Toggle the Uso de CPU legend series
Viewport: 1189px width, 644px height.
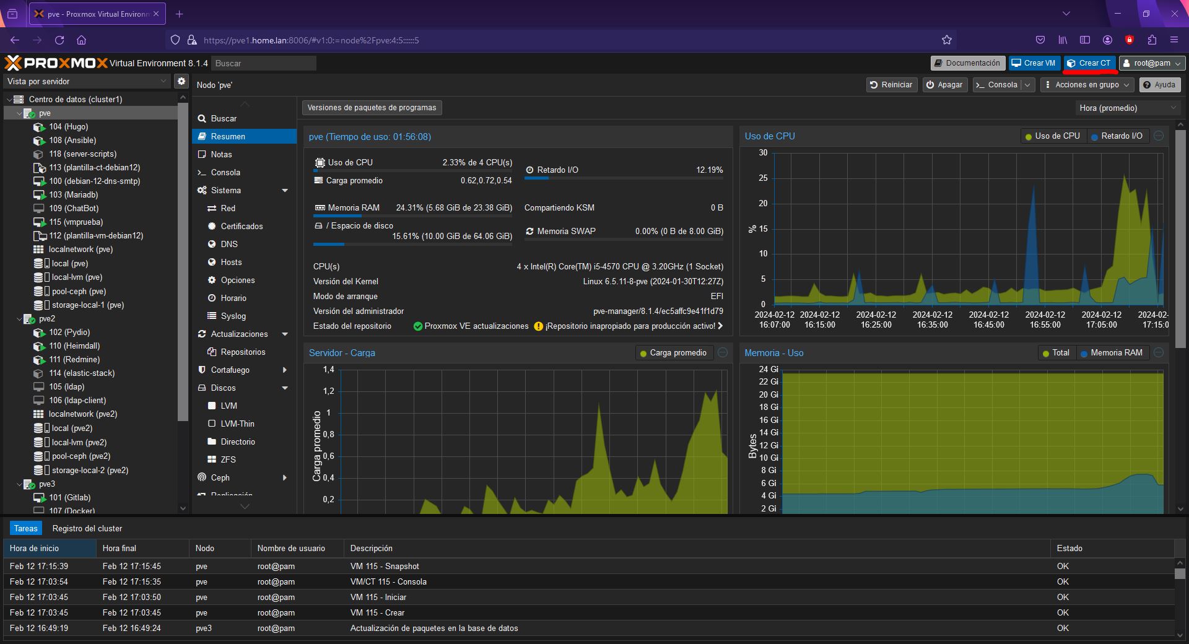(x=1053, y=136)
